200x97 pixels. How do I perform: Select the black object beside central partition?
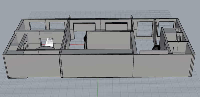click(84, 39)
